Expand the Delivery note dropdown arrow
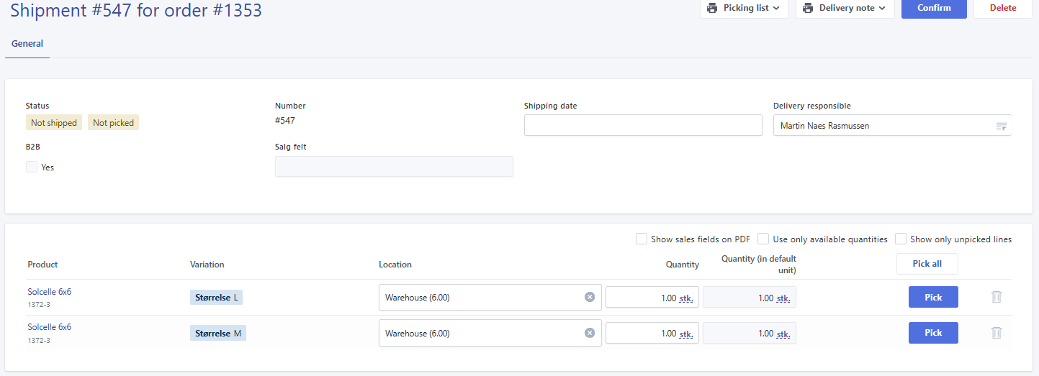The height and width of the screenshot is (376, 1039). click(882, 9)
